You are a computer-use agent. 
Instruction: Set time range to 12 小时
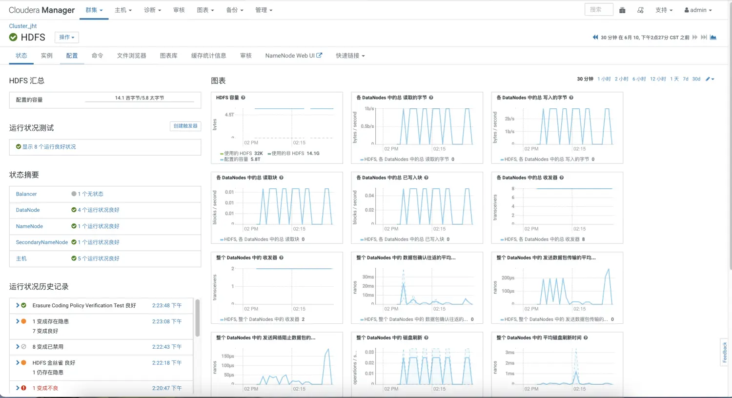point(658,79)
